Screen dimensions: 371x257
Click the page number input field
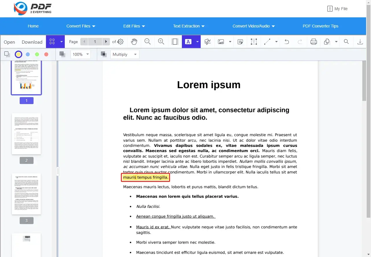95,42
